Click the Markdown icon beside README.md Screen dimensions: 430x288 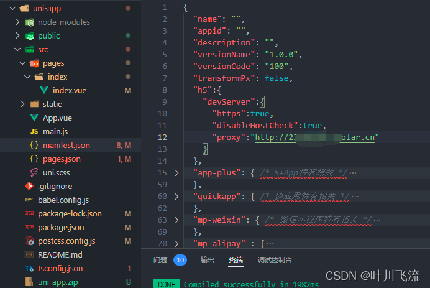coord(29,254)
